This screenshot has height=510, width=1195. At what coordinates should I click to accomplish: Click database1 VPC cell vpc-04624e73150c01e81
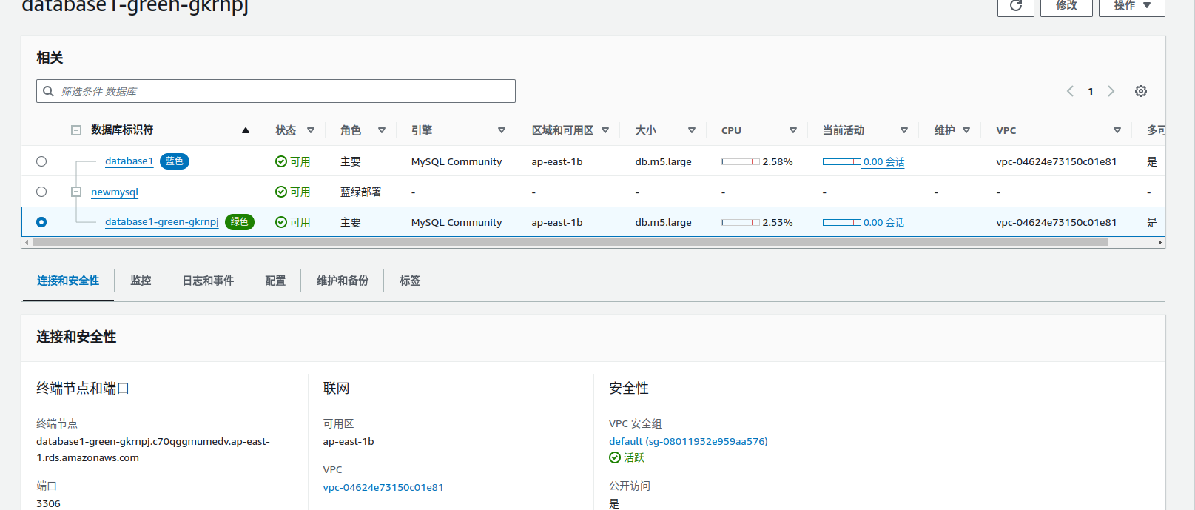[x=1057, y=161]
